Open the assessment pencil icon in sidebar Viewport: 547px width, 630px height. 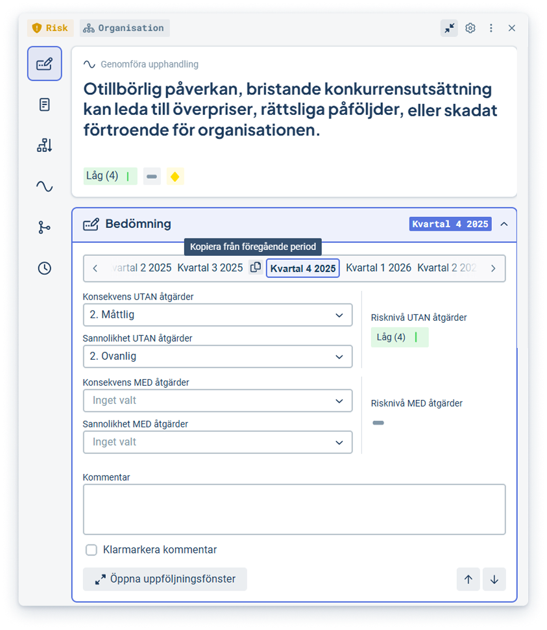tap(44, 64)
